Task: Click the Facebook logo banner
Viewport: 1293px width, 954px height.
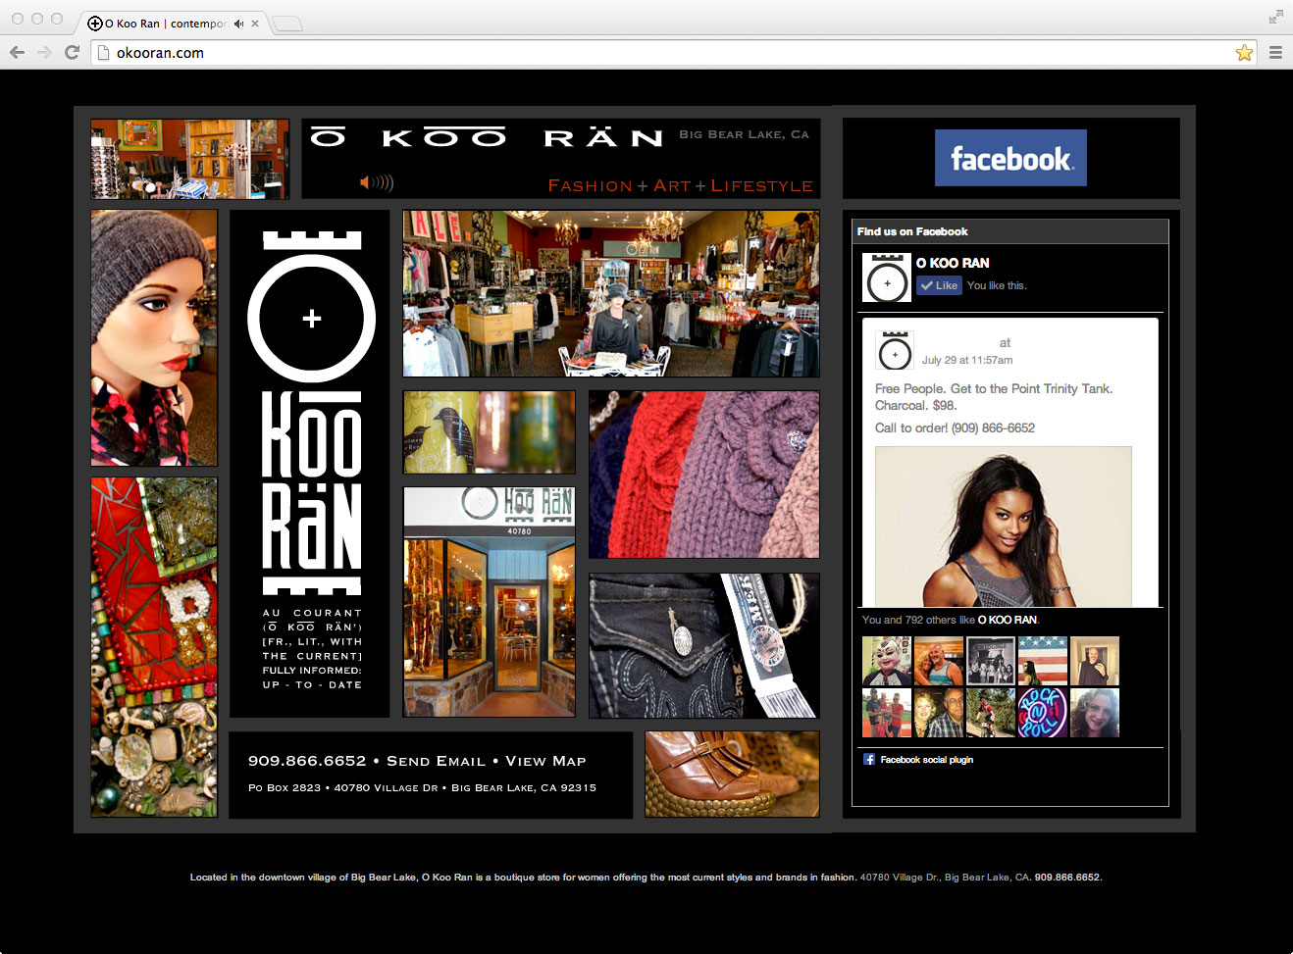Action: point(1010,158)
